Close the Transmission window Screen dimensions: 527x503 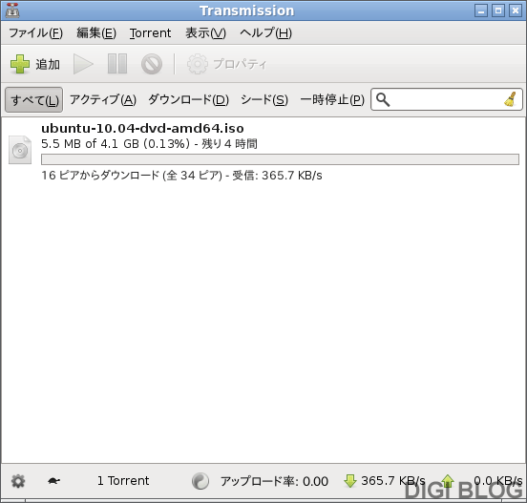pyautogui.click(x=516, y=10)
